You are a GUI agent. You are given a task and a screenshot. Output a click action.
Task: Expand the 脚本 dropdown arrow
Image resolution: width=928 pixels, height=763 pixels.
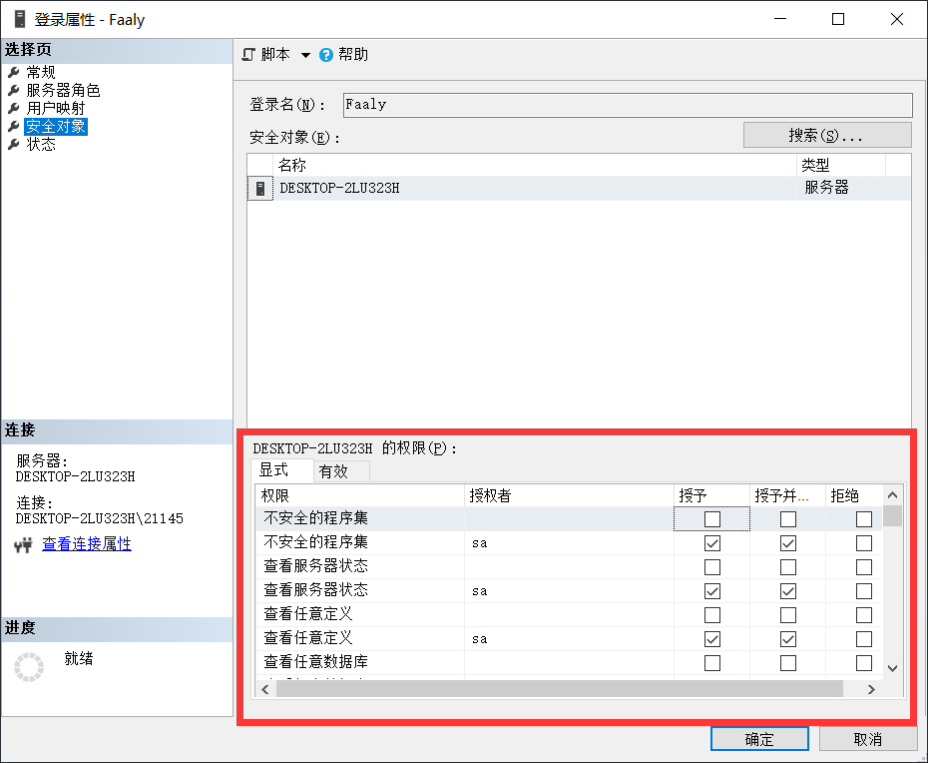pos(305,55)
